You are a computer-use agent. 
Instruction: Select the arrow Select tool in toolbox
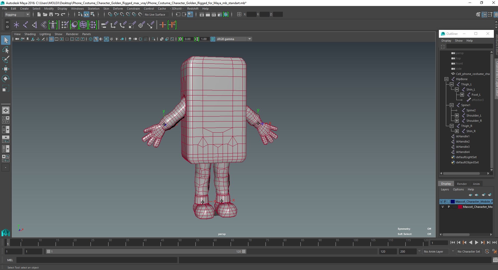click(6, 40)
